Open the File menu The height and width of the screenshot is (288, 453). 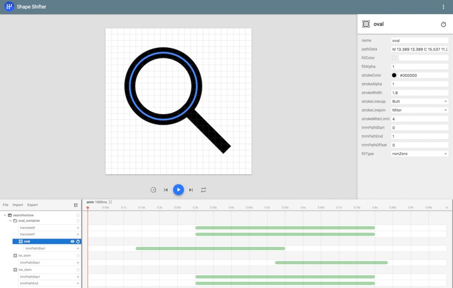[x=5, y=205]
